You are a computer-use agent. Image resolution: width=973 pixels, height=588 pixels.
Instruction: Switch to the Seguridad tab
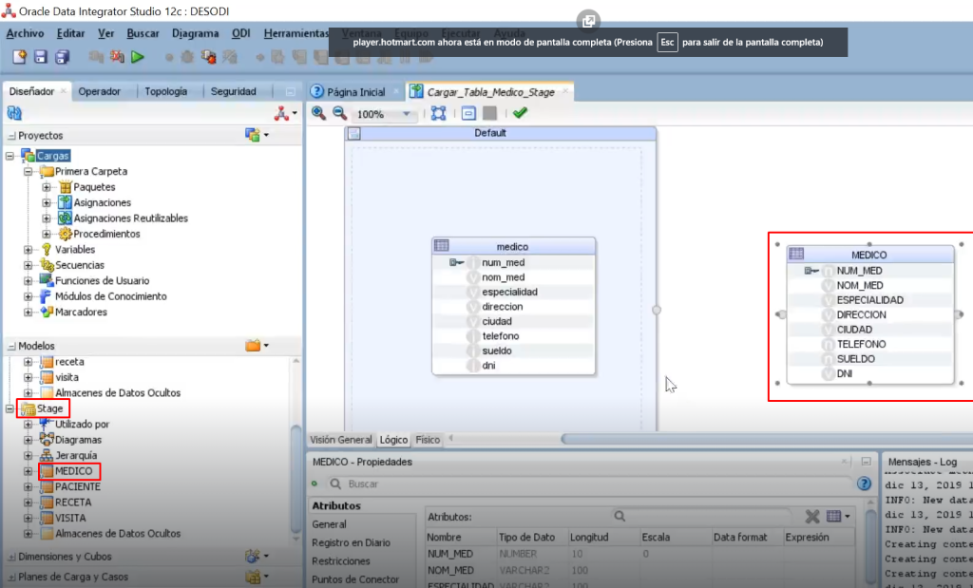point(234,91)
